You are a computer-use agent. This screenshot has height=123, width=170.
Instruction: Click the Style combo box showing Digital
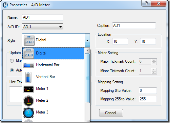point(56,40)
